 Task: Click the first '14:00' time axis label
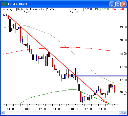click(10, 109)
